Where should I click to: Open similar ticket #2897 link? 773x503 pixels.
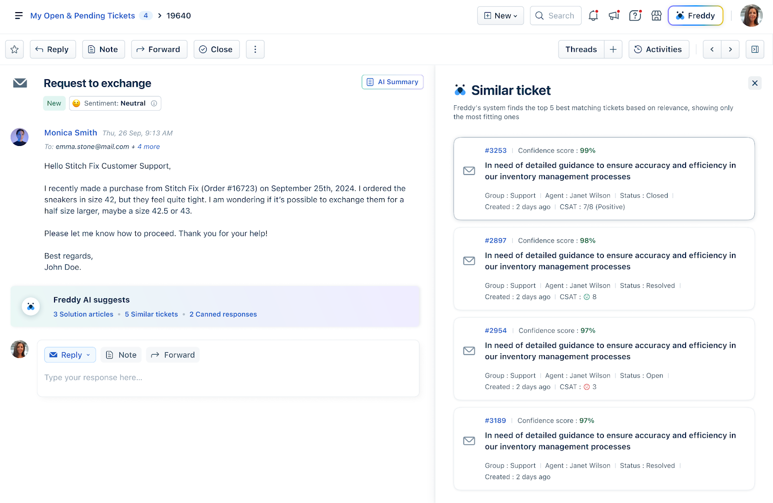496,241
